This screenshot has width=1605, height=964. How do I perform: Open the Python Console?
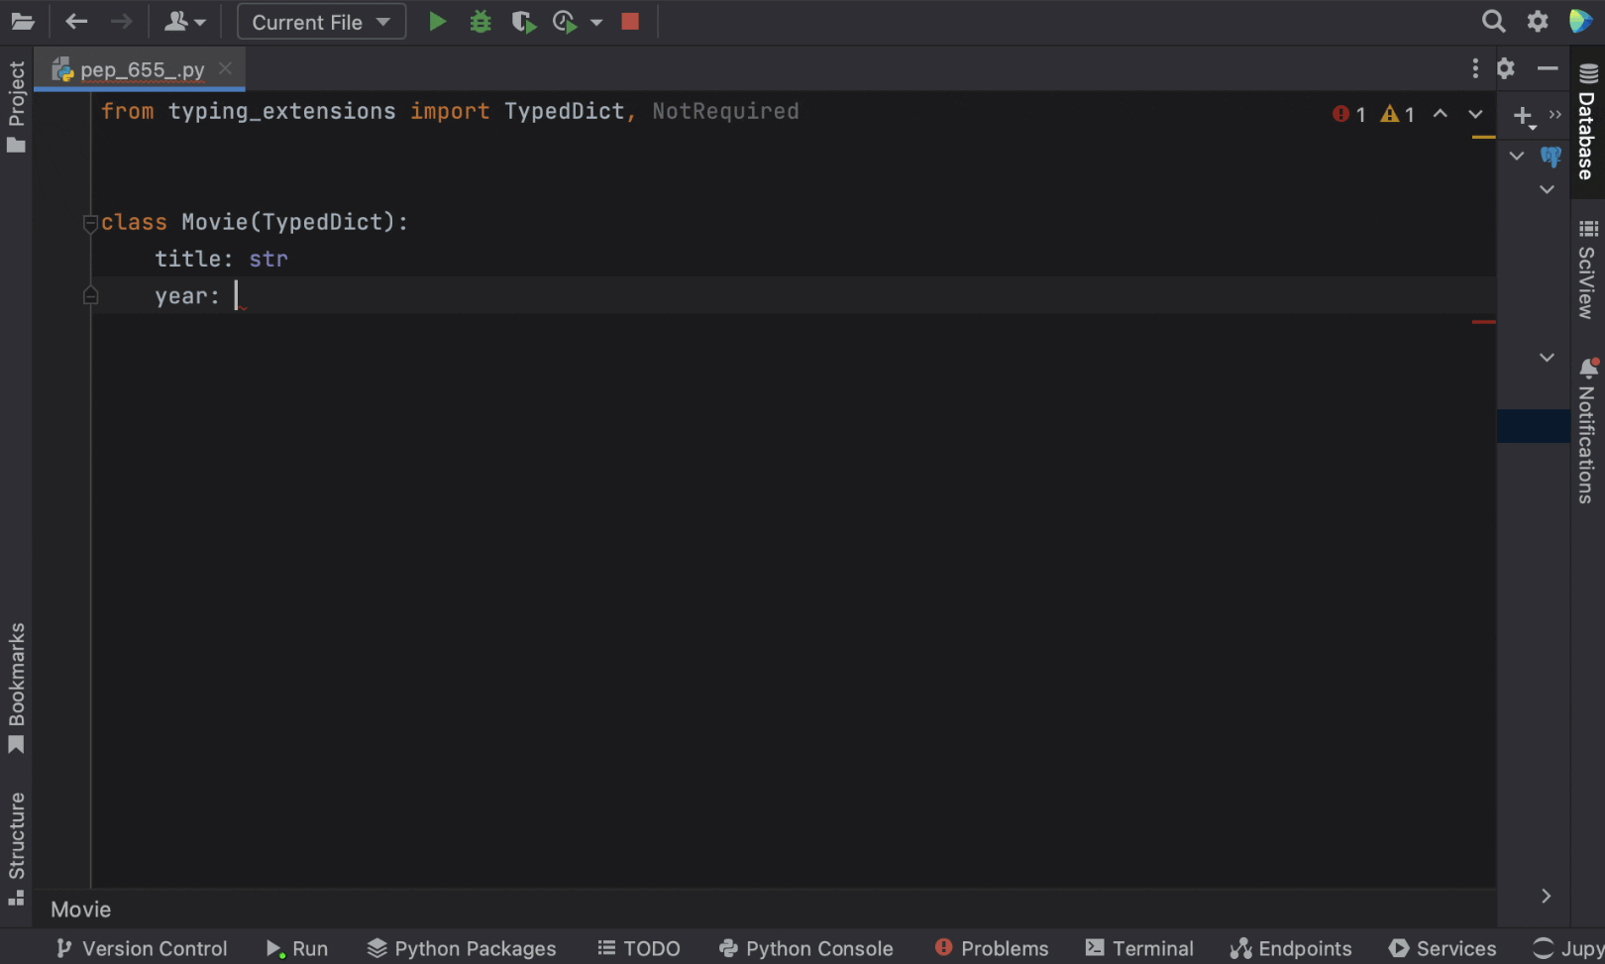[806, 948]
